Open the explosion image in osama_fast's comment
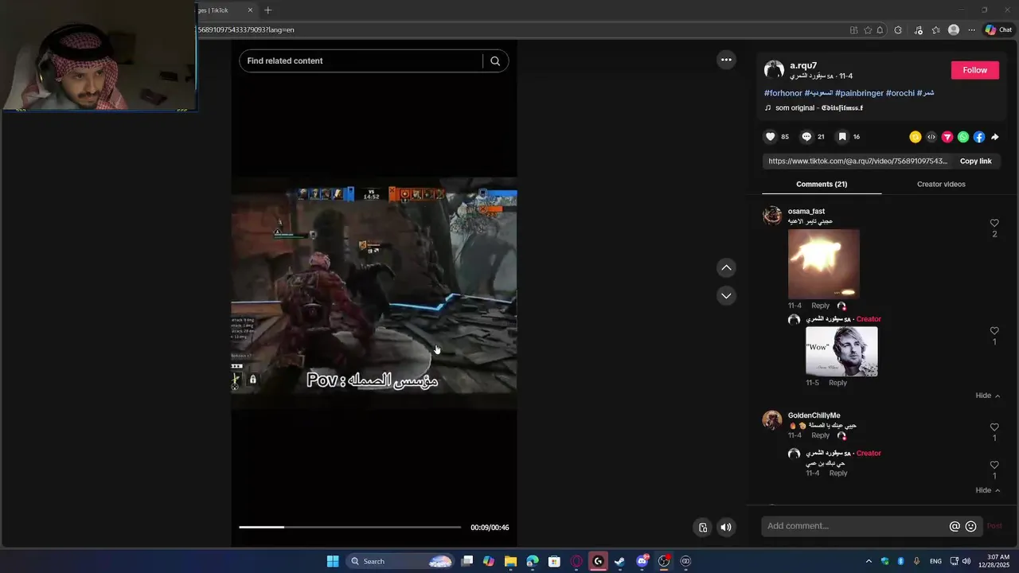The image size is (1019, 573). (x=824, y=263)
